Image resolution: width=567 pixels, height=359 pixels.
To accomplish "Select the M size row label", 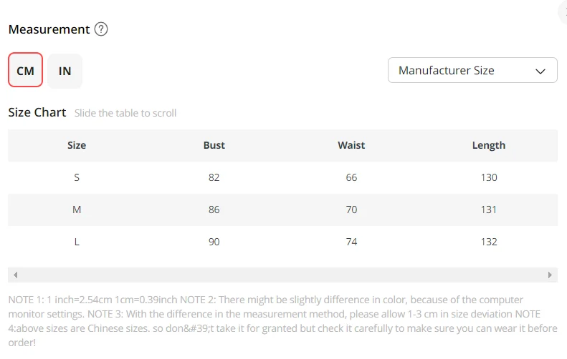I will click(77, 210).
